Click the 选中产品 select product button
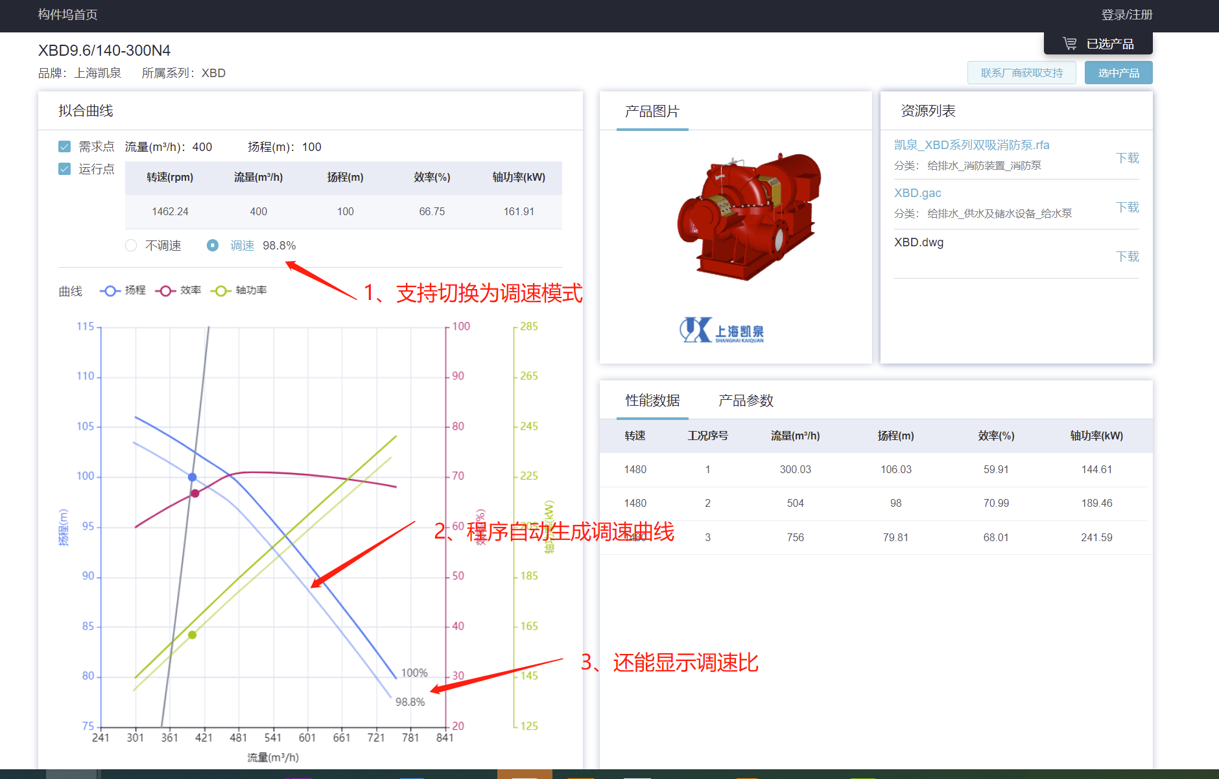Screen dimensions: 1219x779 (1118, 73)
